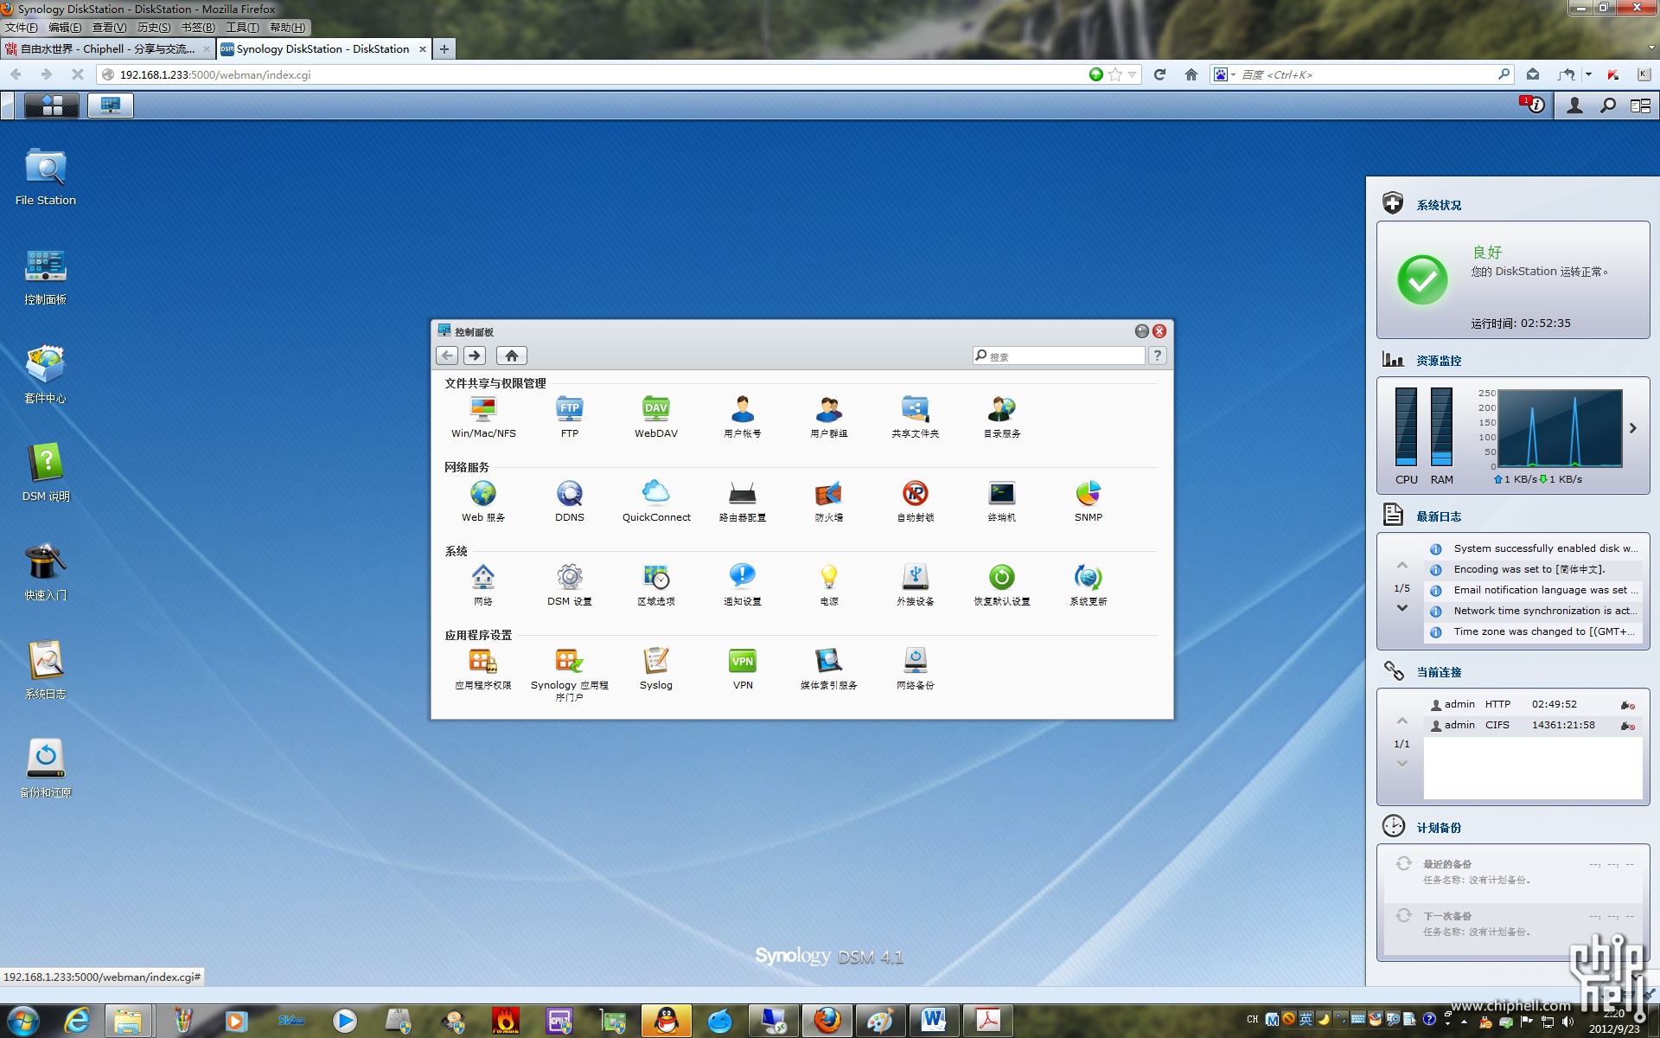The width and height of the screenshot is (1660, 1038).
Task: Open File Station desktop icon
Action: [x=46, y=176]
